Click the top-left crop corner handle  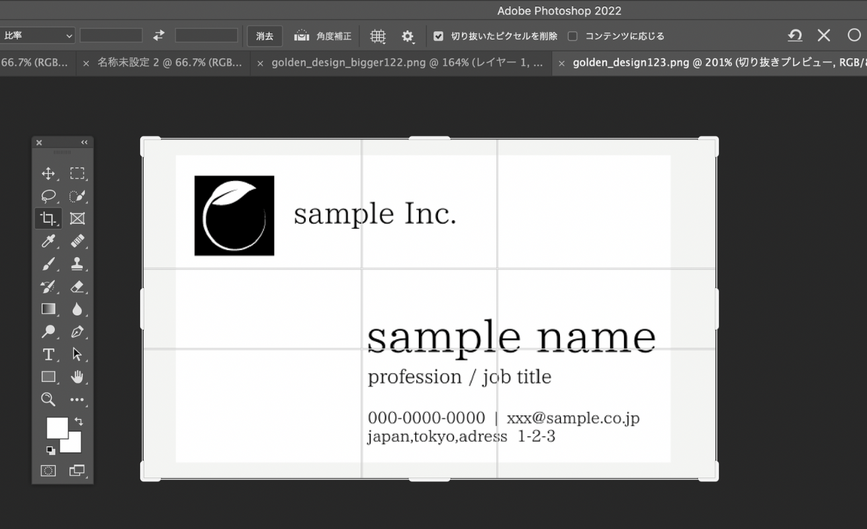150,146
